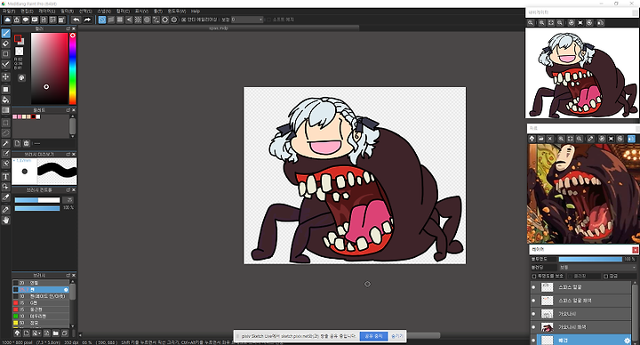
Task: Select the Gradient tool
Action: click(5, 110)
